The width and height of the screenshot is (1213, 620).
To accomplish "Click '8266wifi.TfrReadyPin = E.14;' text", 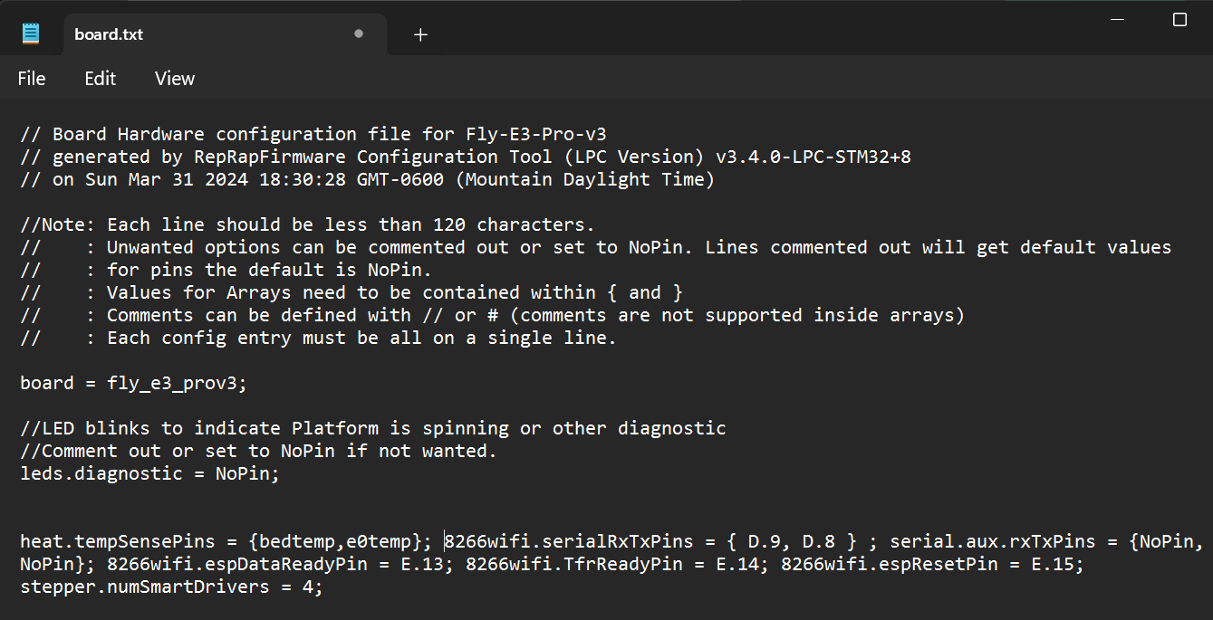I will (x=616, y=564).
